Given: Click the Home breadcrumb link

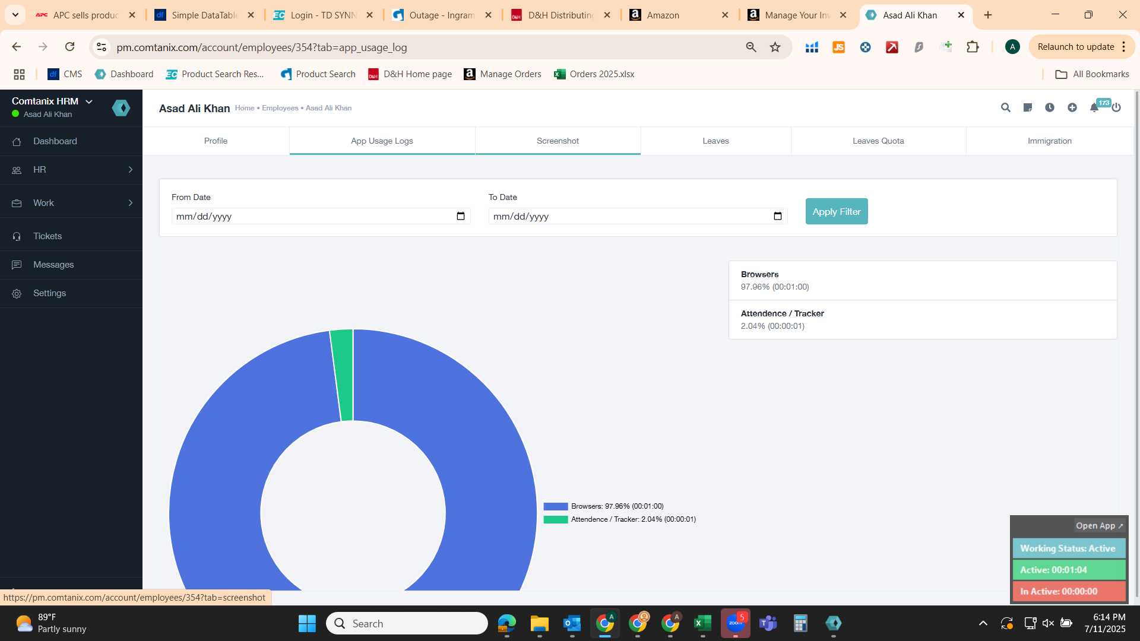Looking at the screenshot, I should 245,108.
